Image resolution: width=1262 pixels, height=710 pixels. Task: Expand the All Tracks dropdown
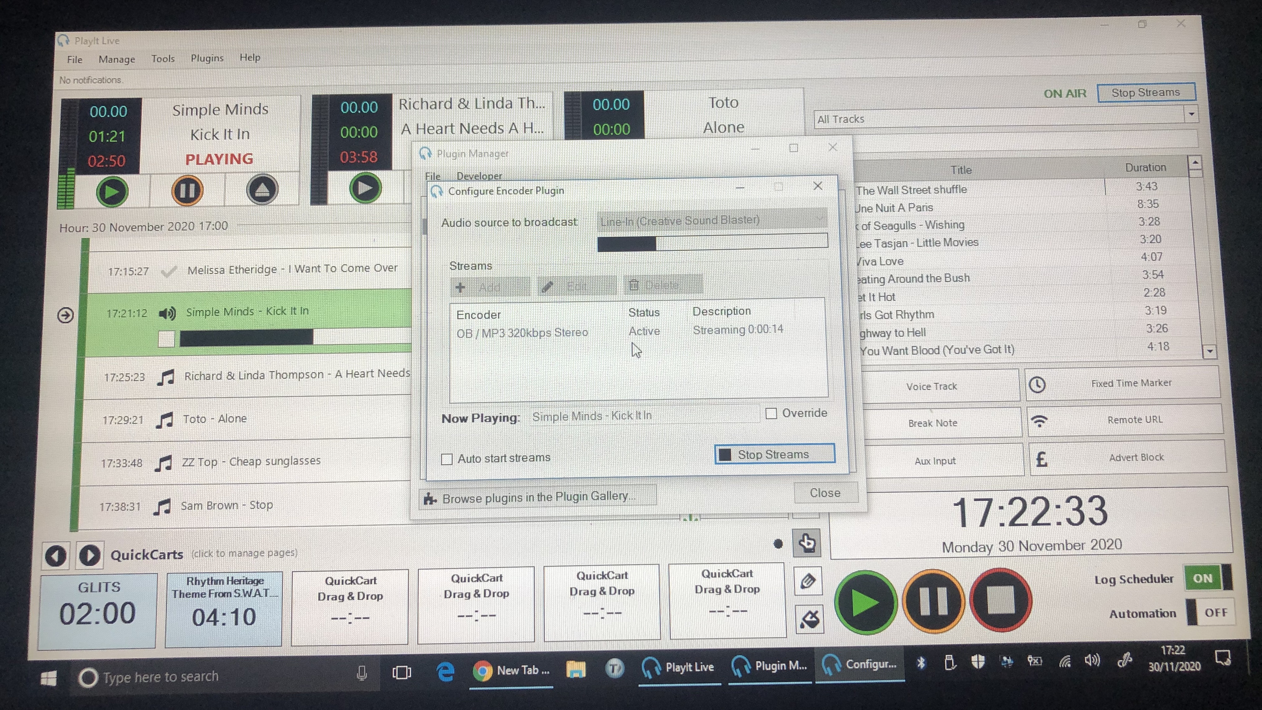tap(1191, 115)
